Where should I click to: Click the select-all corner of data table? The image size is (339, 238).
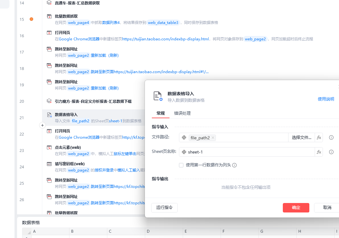[x=27, y=231]
